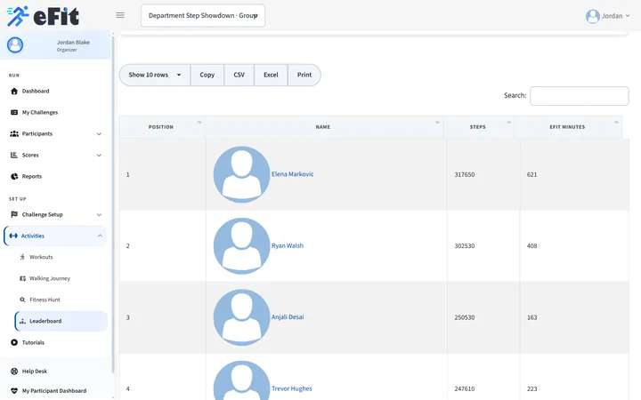Click the Copy button

coord(207,75)
